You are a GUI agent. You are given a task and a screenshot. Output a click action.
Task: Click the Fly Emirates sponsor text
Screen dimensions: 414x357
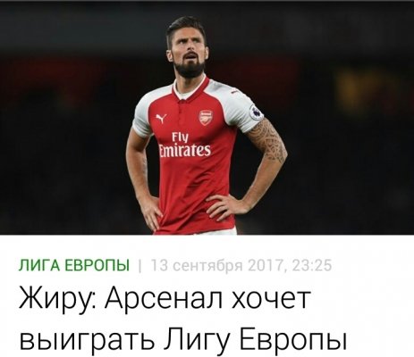tap(184, 145)
